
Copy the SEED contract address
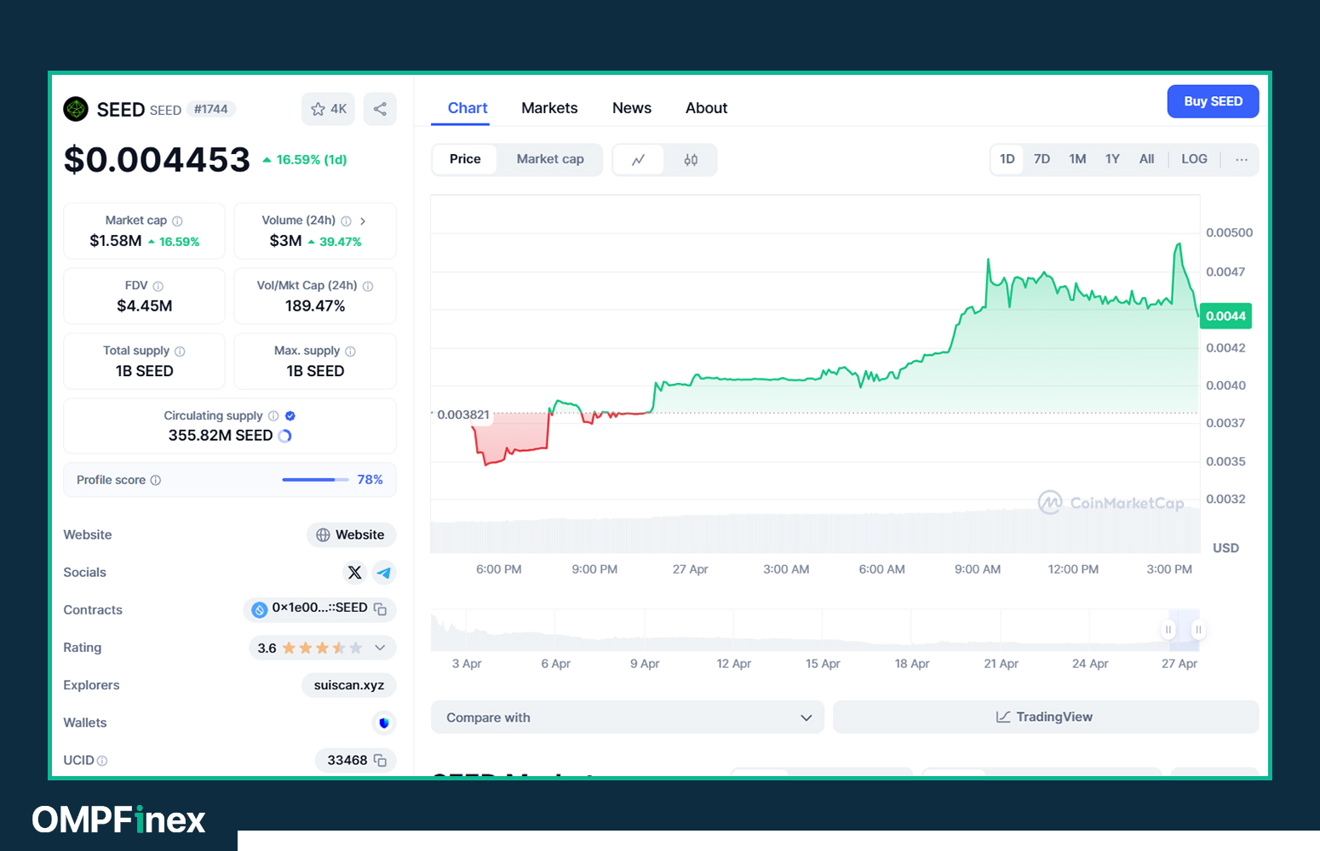click(381, 609)
